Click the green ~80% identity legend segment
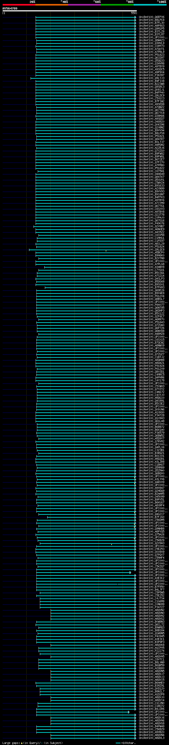169x745 pixels. pos(117,5)
